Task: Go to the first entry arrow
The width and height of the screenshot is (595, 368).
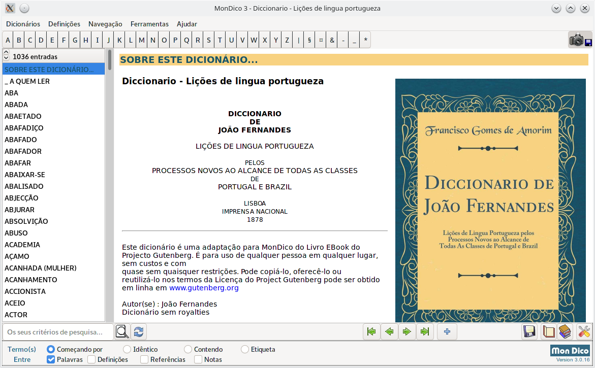Action: point(371,331)
